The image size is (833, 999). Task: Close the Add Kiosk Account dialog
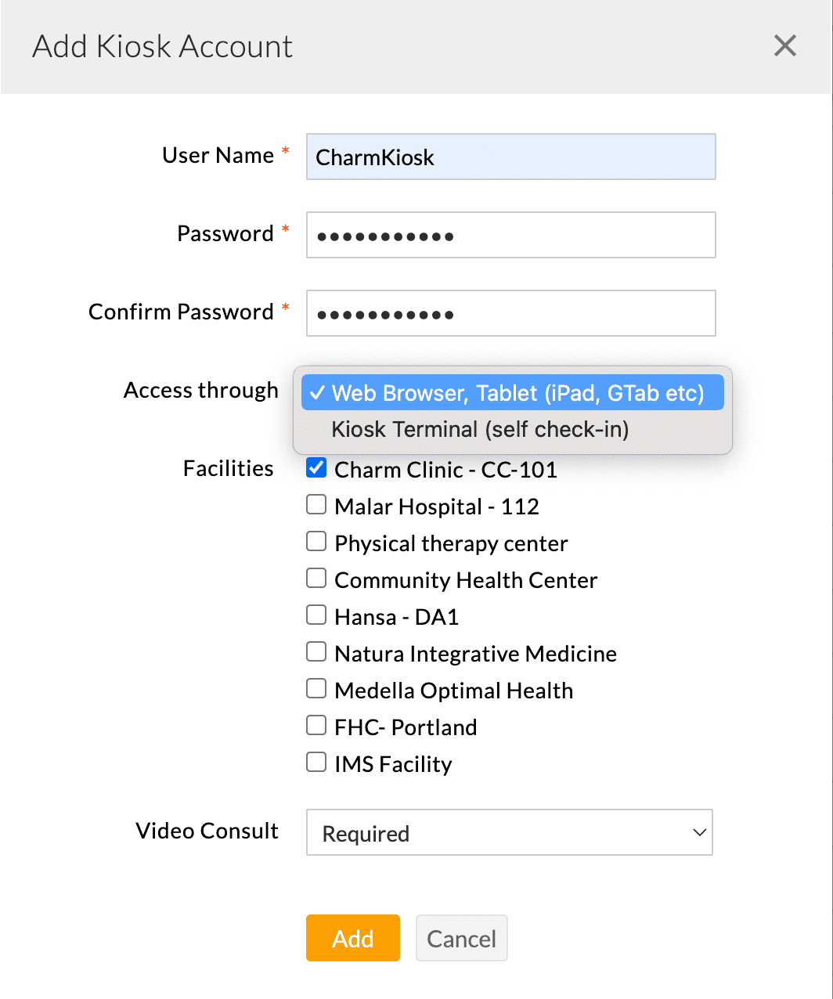tap(784, 46)
